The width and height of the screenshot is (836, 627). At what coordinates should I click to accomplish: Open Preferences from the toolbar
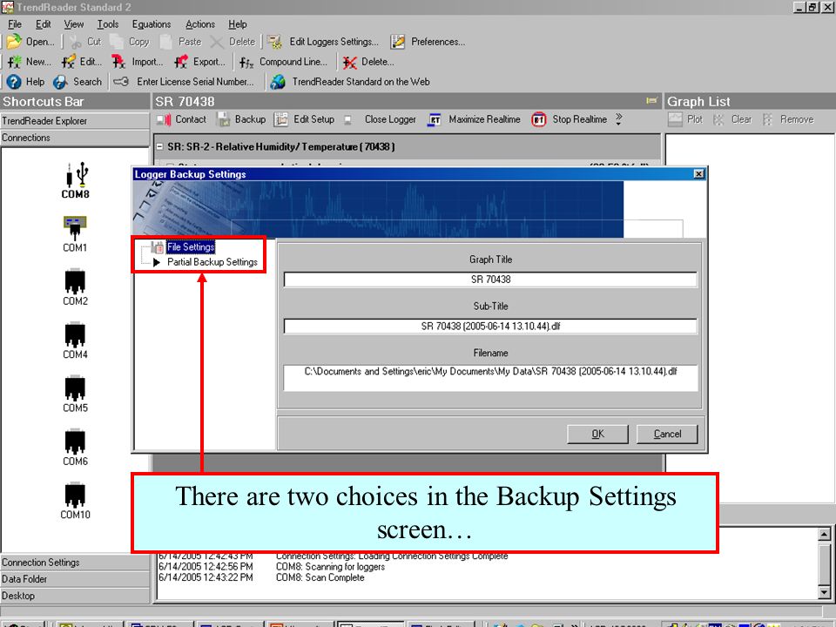[x=428, y=42]
